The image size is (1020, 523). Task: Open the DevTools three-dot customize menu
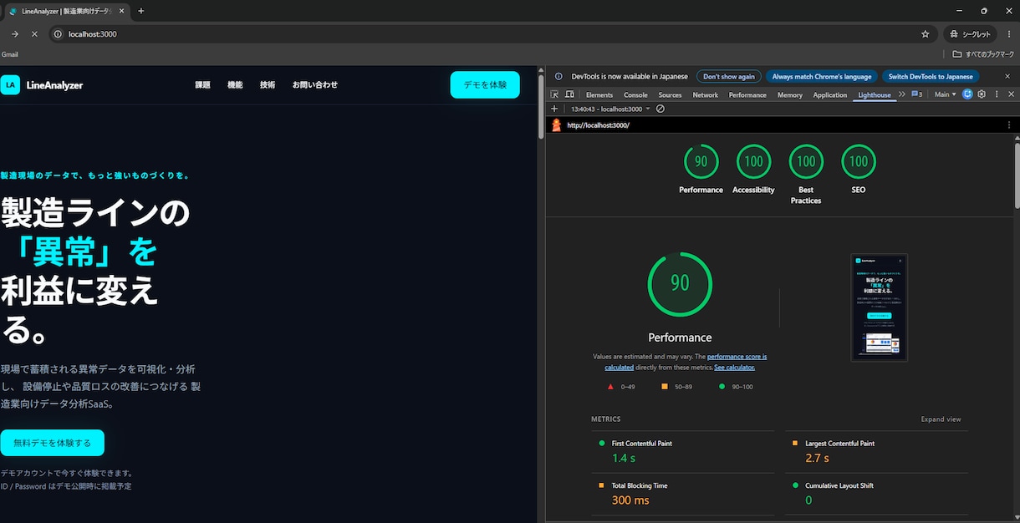(997, 94)
